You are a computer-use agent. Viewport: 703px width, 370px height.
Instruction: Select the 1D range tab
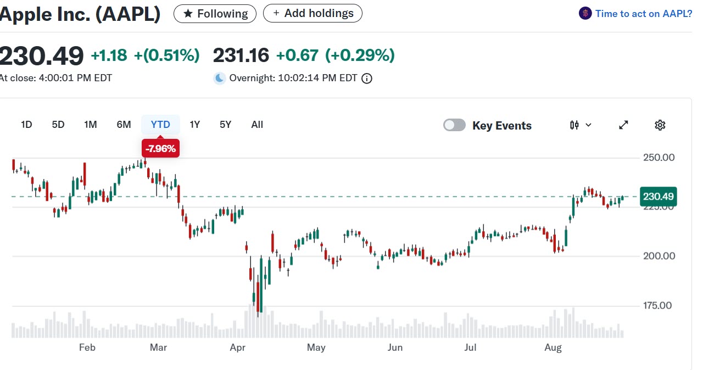pyautogui.click(x=26, y=125)
